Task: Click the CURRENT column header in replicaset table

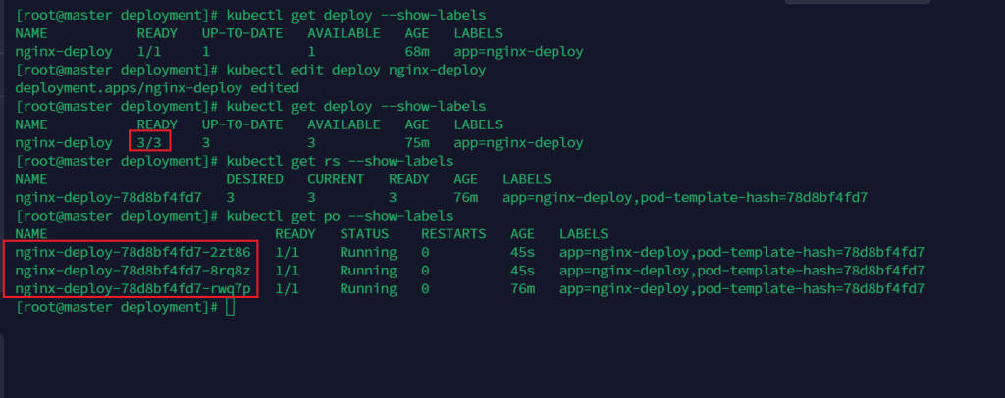Action: pos(336,179)
